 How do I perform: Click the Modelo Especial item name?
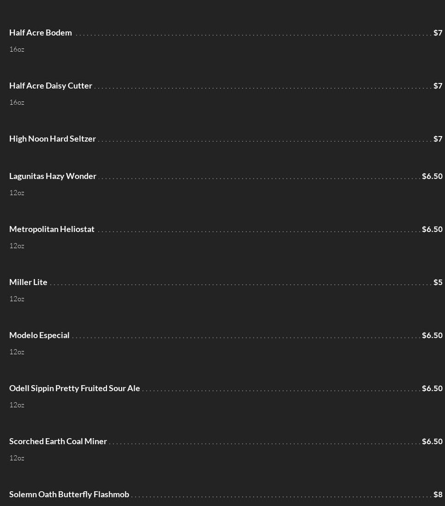click(39, 335)
